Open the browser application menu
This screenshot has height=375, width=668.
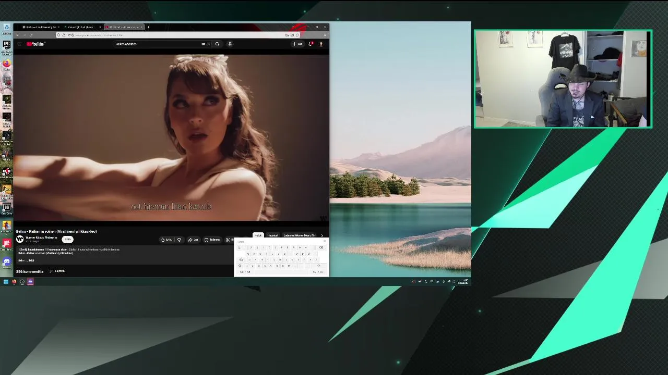(x=325, y=35)
